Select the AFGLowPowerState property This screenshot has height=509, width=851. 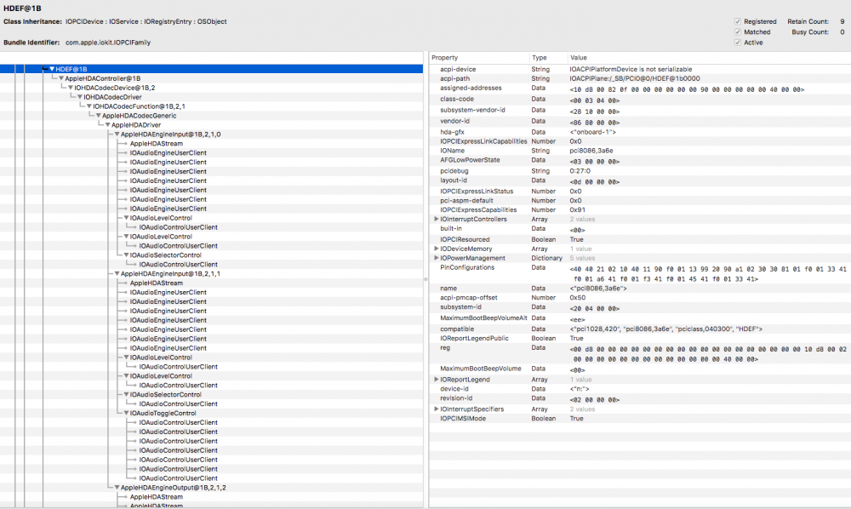[640, 161]
